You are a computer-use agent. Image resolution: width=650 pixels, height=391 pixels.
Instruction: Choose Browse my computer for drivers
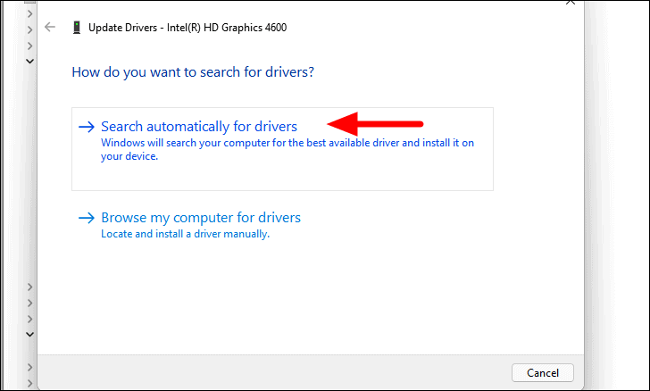point(189,225)
